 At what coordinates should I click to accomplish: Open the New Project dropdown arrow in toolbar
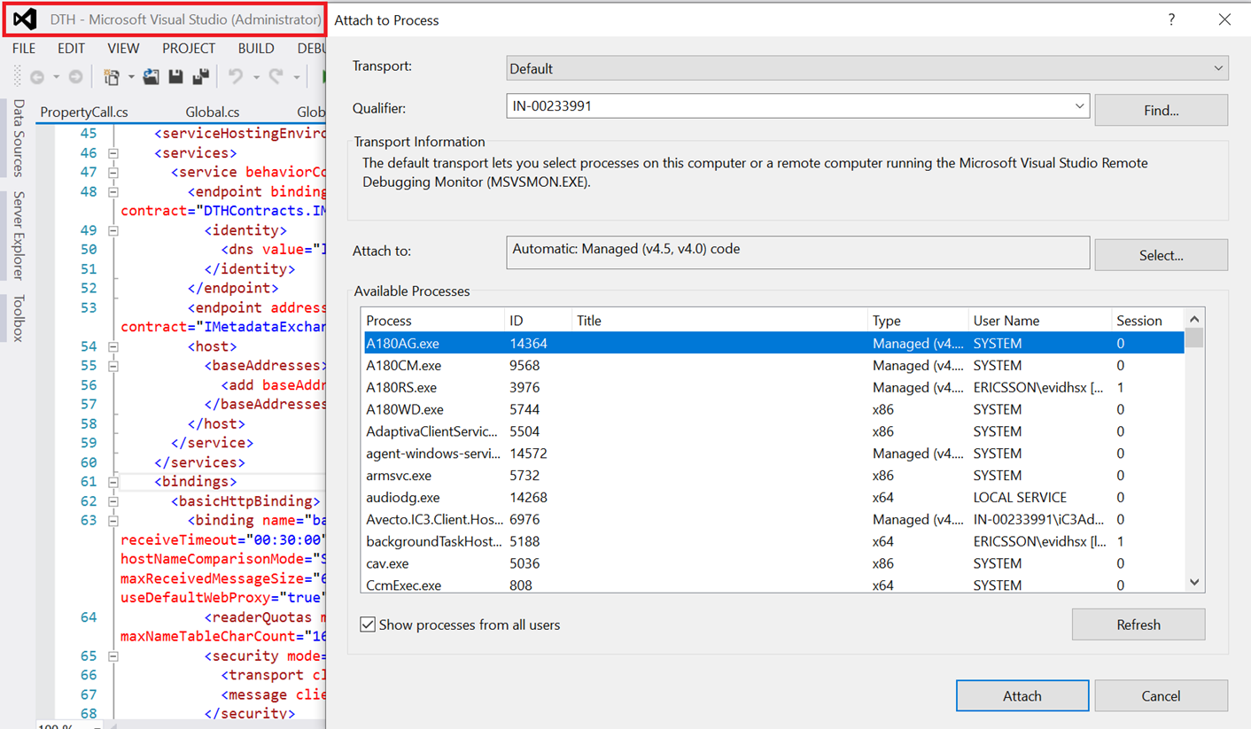point(131,78)
